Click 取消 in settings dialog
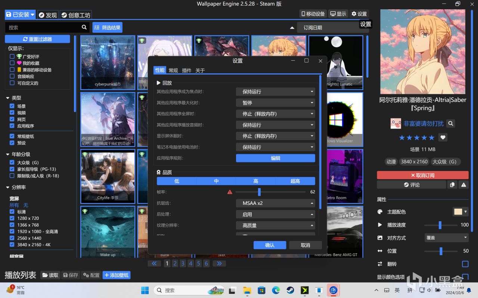 [x=305, y=245]
